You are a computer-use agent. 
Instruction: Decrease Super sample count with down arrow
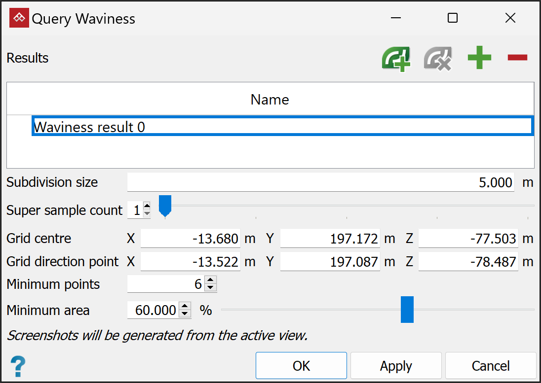point(147,214)
